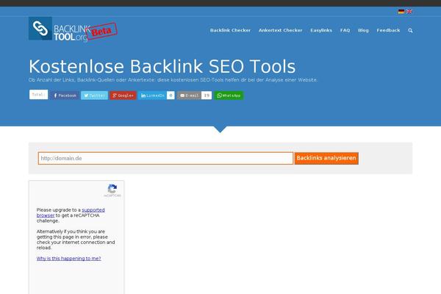441x294 pixels.
Task: Share the page on Google+
Action: tap(123, 96)
